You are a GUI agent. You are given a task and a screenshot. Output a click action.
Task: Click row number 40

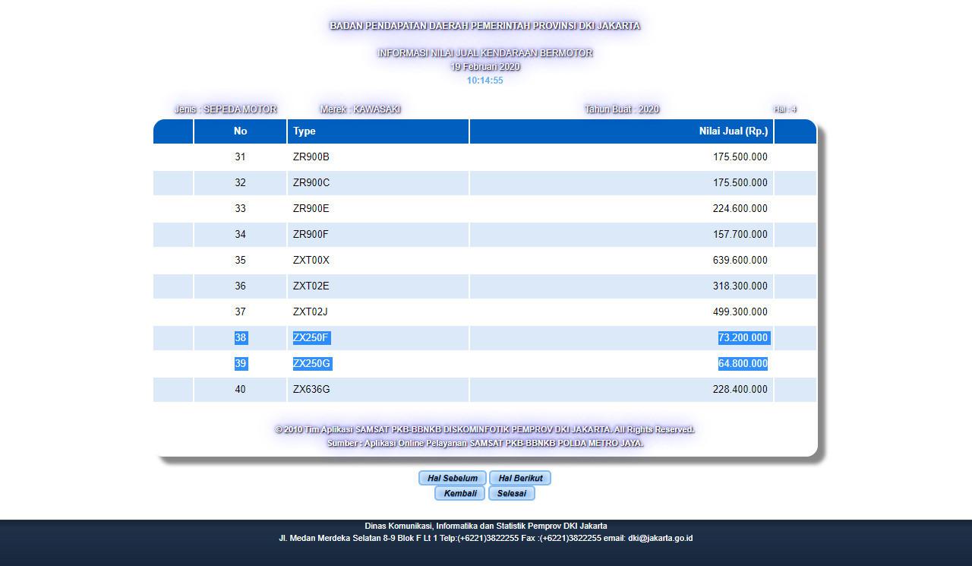[x=240, y=390]
